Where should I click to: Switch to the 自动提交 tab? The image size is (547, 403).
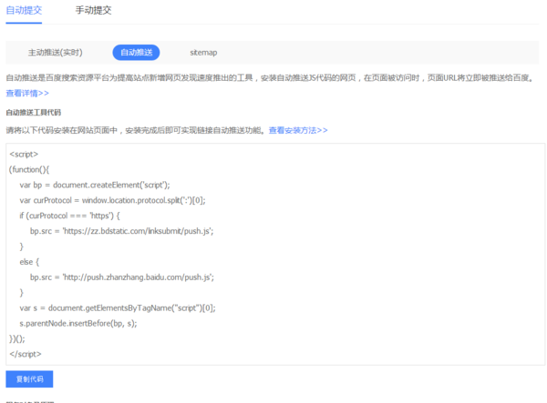(24, 10)
